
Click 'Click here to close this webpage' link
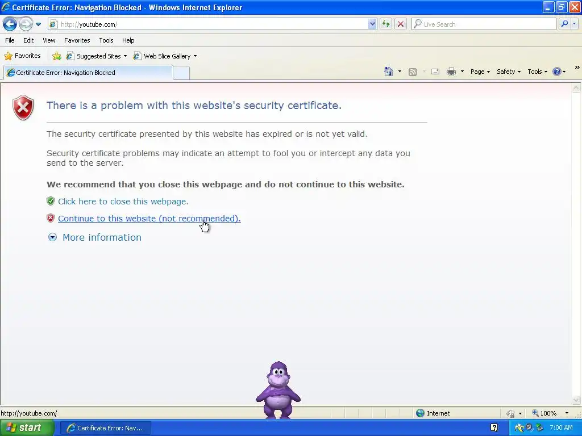pyautogui.click(x=123, y=202)
